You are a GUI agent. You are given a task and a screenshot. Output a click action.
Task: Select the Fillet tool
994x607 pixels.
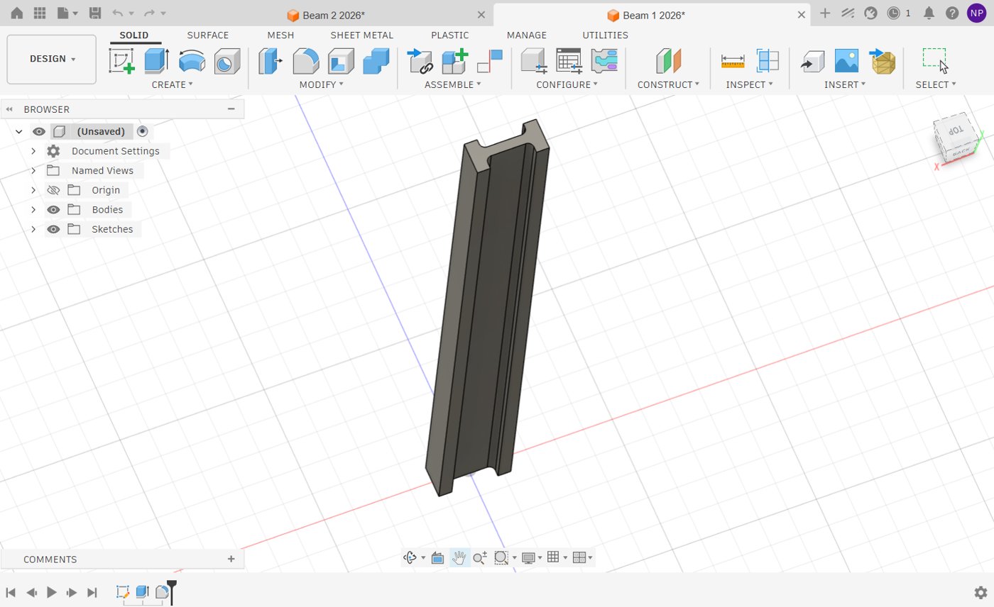coord(305,61)
